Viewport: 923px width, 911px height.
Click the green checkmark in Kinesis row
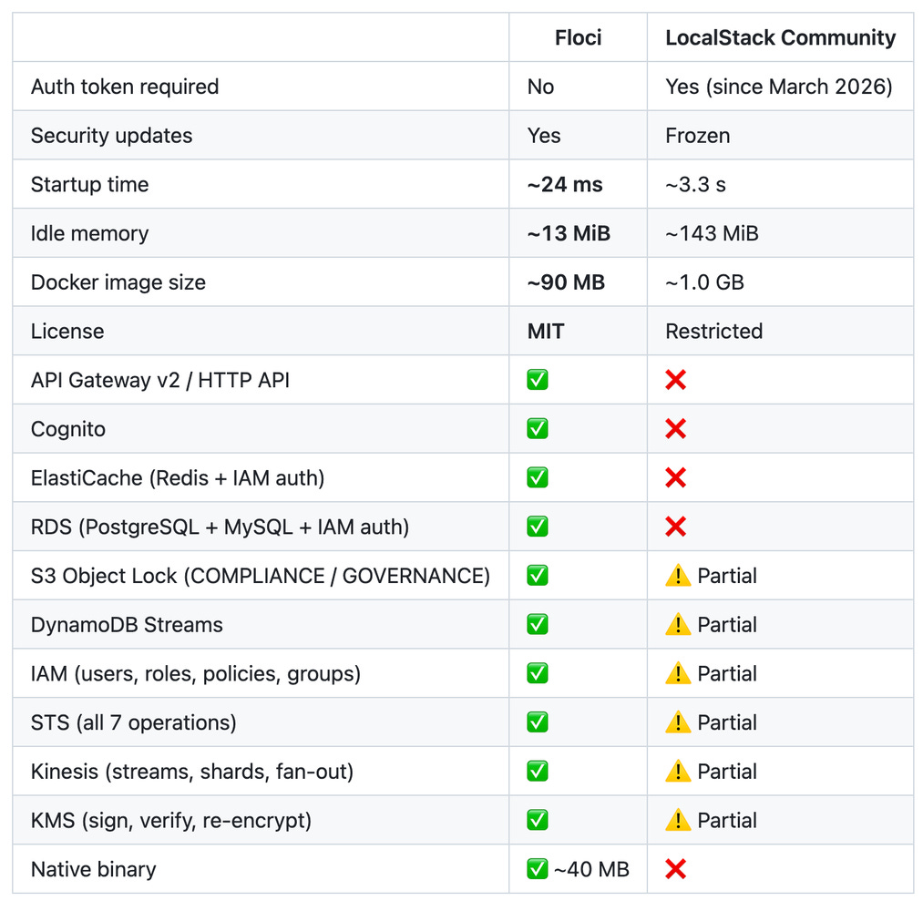pos(538,771)
